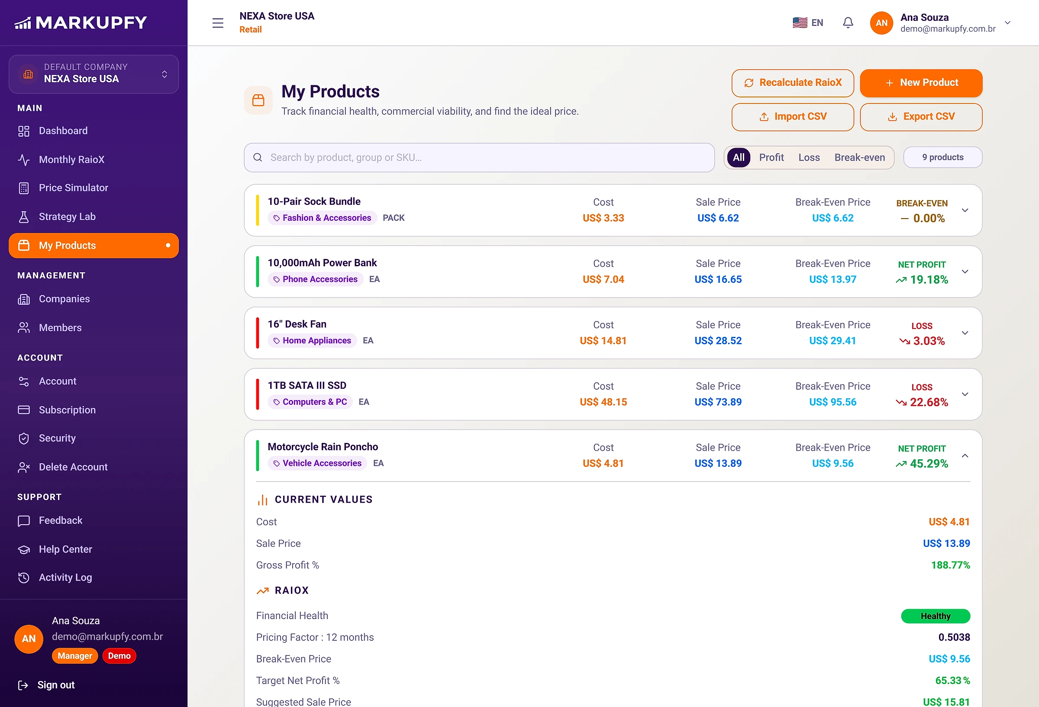
Task: Click the notifications bell icon
Action: tap(848, 23)
